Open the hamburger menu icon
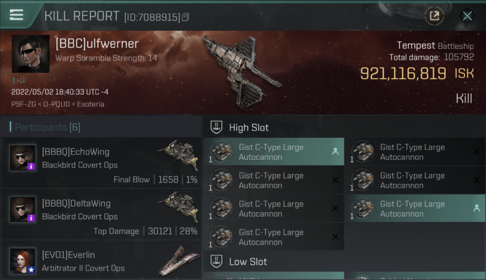 16,15
